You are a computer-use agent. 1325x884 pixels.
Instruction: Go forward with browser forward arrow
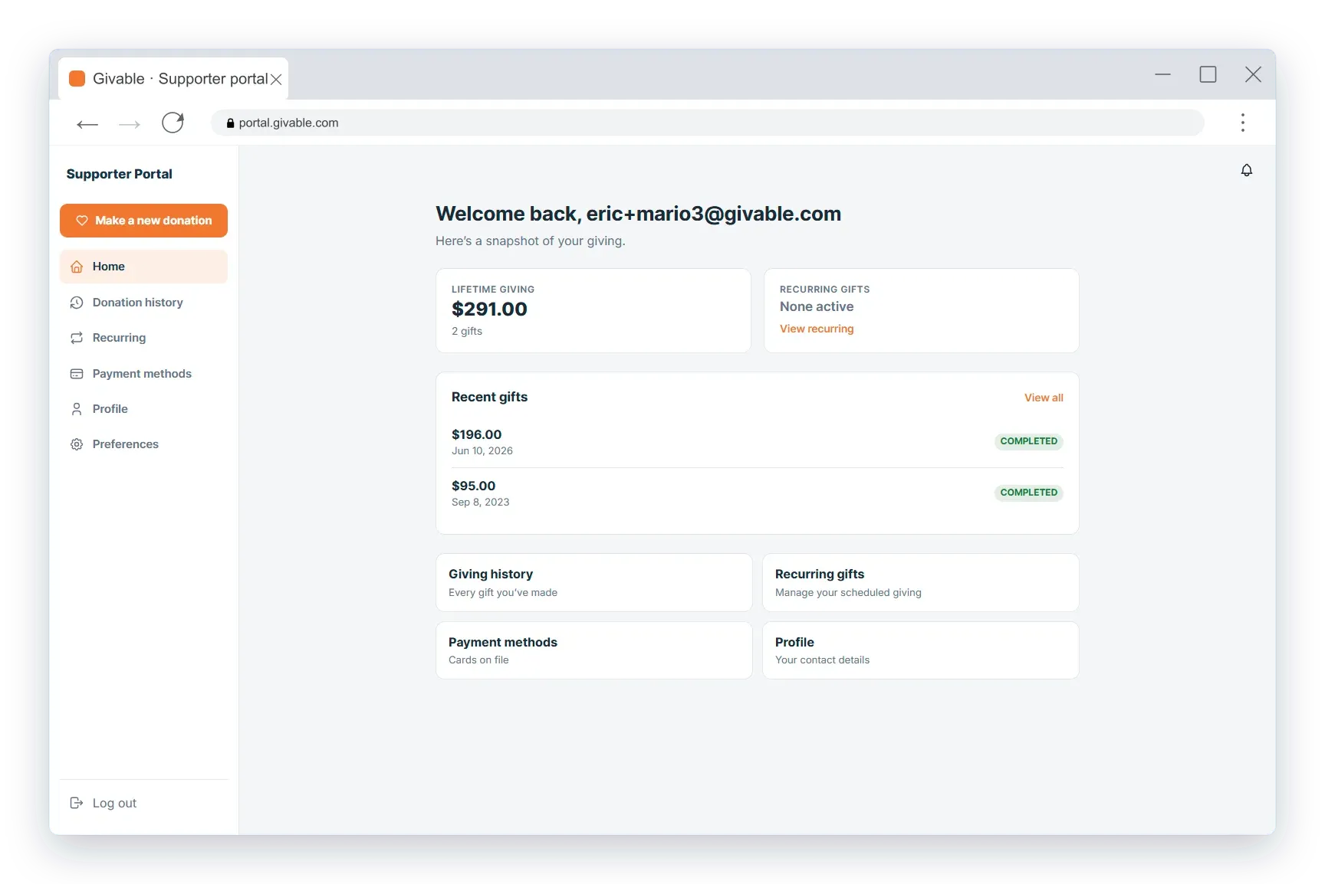[x=130, y=123]
